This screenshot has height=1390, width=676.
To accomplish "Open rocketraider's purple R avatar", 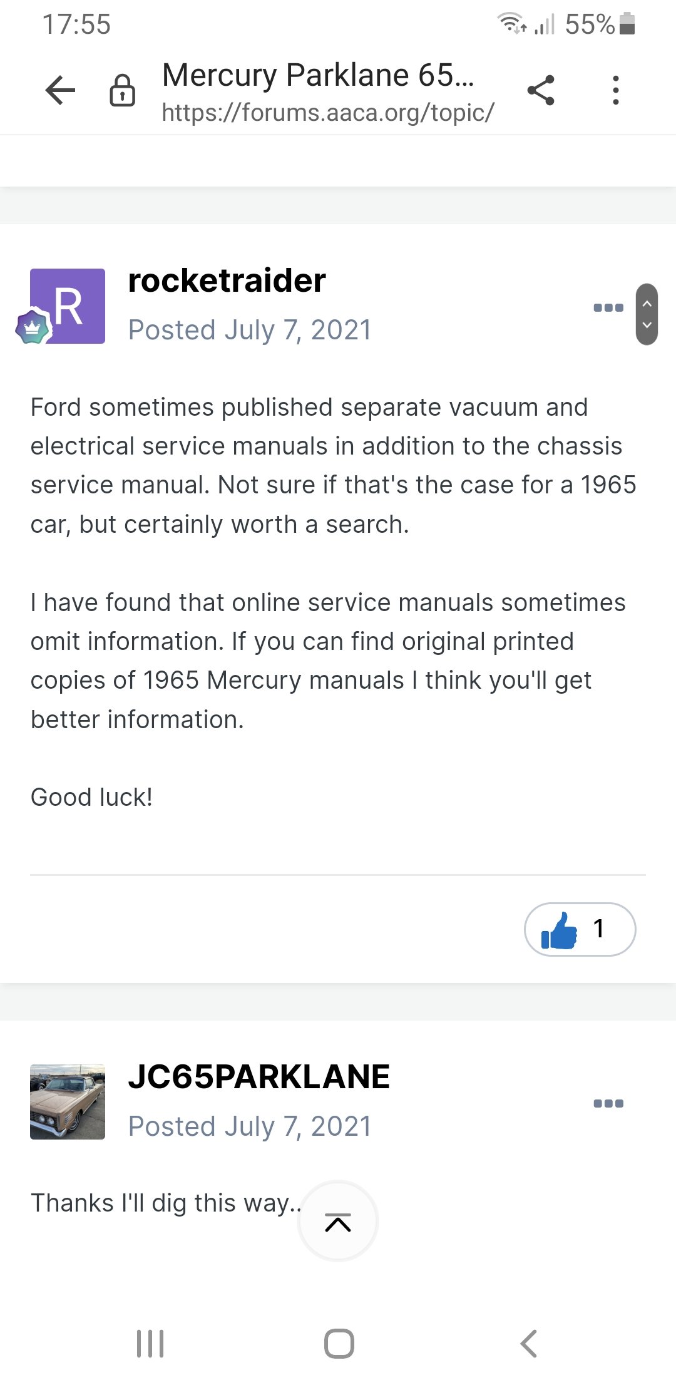I will pos(68,306).
